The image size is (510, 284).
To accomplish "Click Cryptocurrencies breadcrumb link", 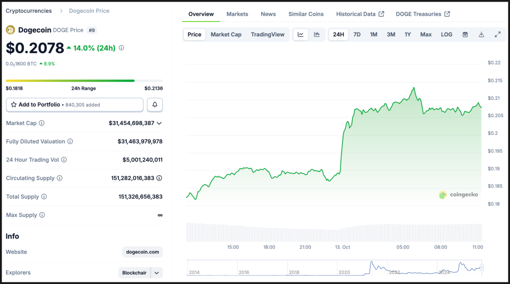I will [29, 11].
